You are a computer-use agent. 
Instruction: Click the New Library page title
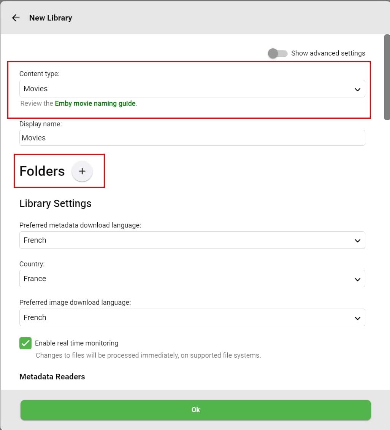click(51, 18)
